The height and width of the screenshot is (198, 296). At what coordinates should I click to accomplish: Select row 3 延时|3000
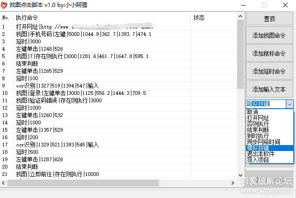118,41
